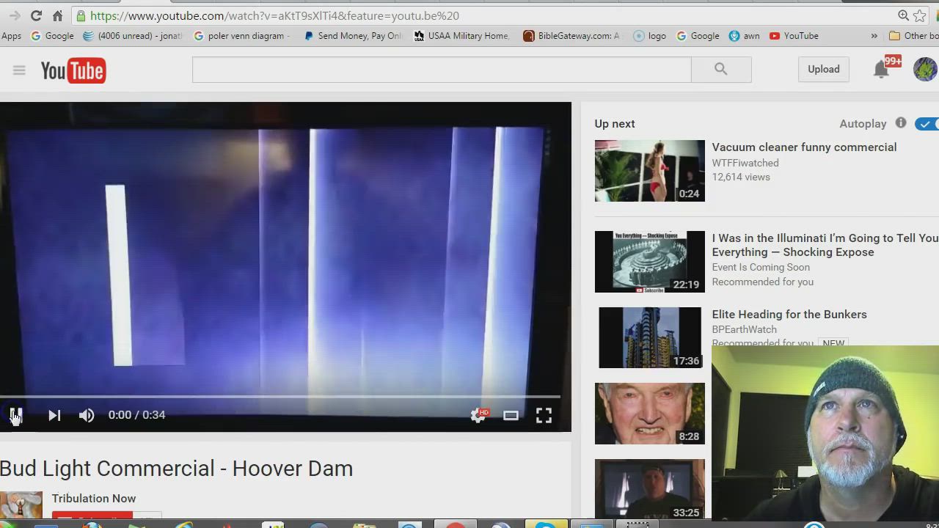Open the notifications bell
The width and height of the screenshot is (939, 528).
point(881,70)
